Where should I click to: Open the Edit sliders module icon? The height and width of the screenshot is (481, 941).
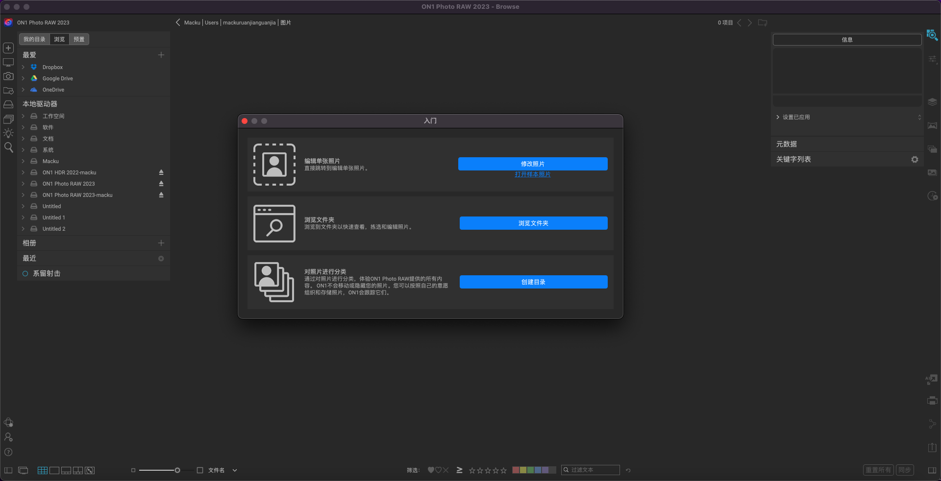point(933,59)
